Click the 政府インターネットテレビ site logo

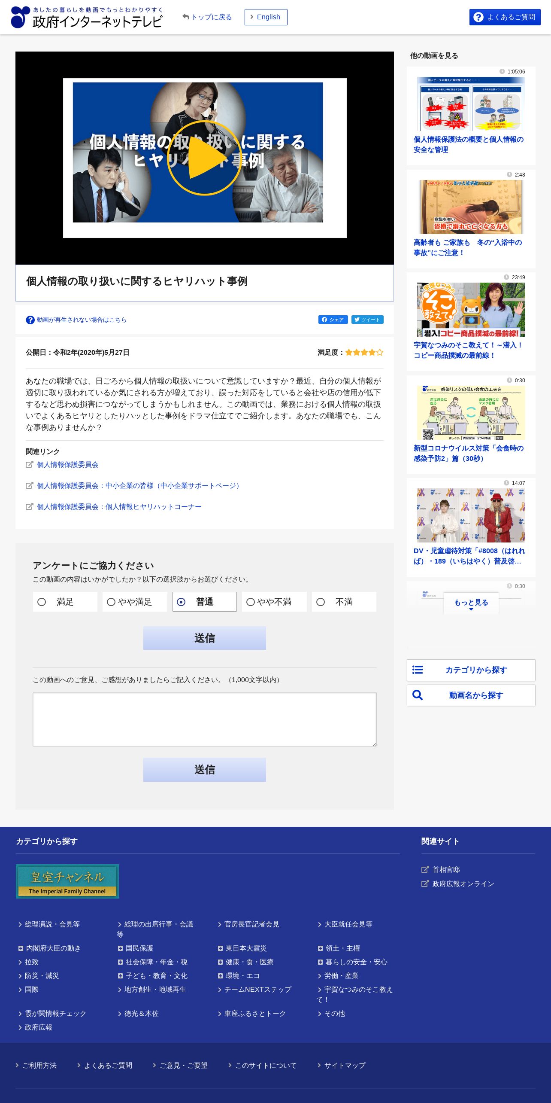click(x=87, y=17)
